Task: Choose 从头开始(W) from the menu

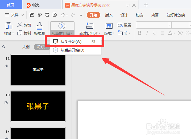Action: point(75,42)
